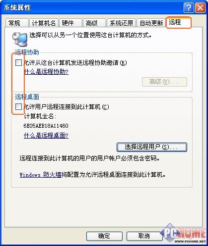Open the 什么是远程桌面? link
This screenshot has height=246, width=208.
point(46,136)
